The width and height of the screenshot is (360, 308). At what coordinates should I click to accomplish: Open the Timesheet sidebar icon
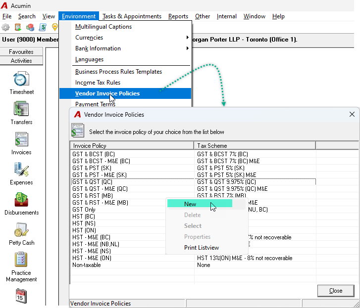click(x=21, y=79)
